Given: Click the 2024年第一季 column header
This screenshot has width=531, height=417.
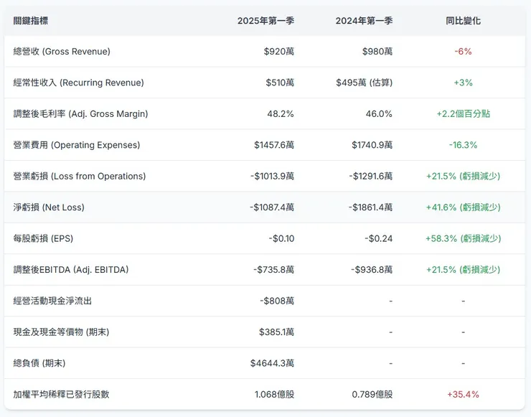Looking at the screenshot, I should coord(364,21).
